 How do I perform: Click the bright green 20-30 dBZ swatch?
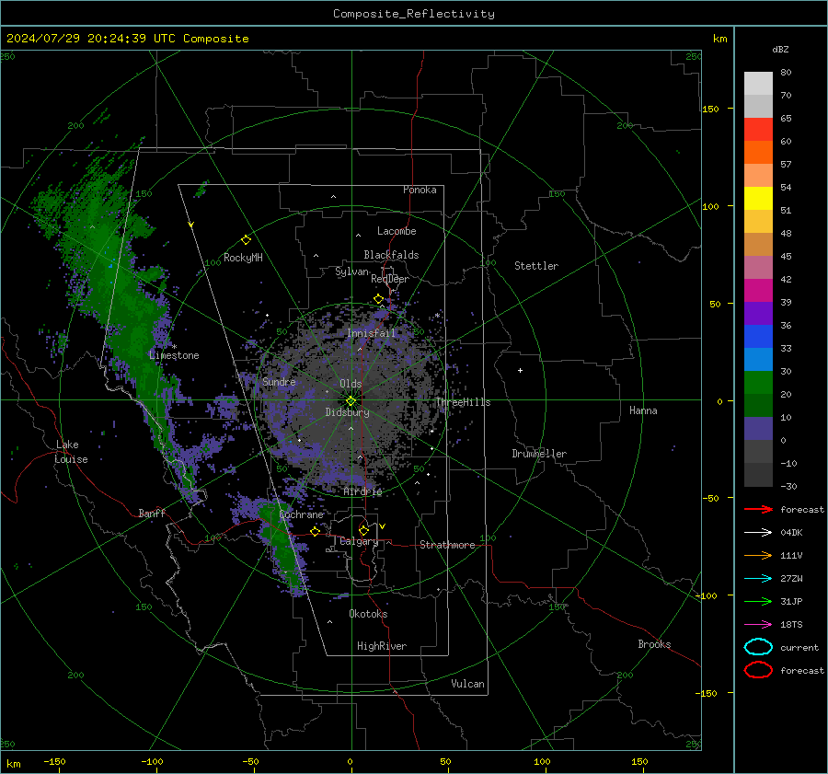pos(758,383)
